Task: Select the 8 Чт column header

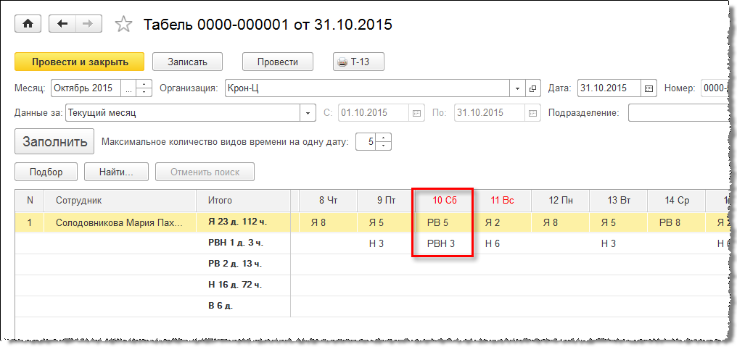Action: point(328,201)
